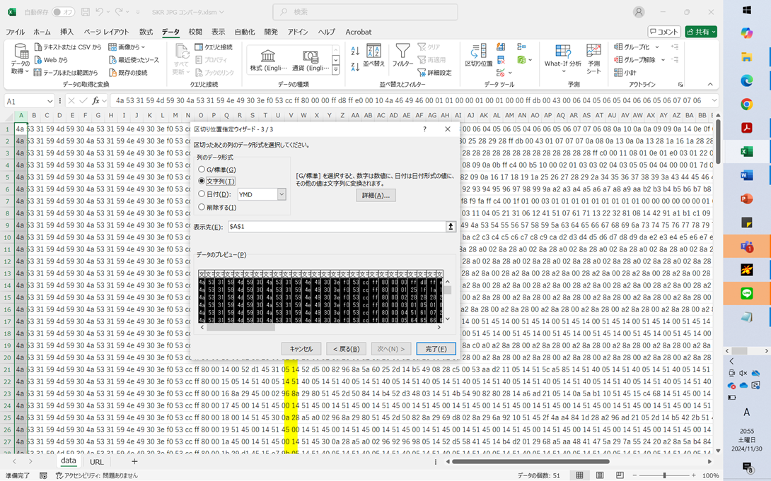771x481 pixels.
Task: Switch to the 挿入 ribbon tab
Action: click(x=67, y=32)
